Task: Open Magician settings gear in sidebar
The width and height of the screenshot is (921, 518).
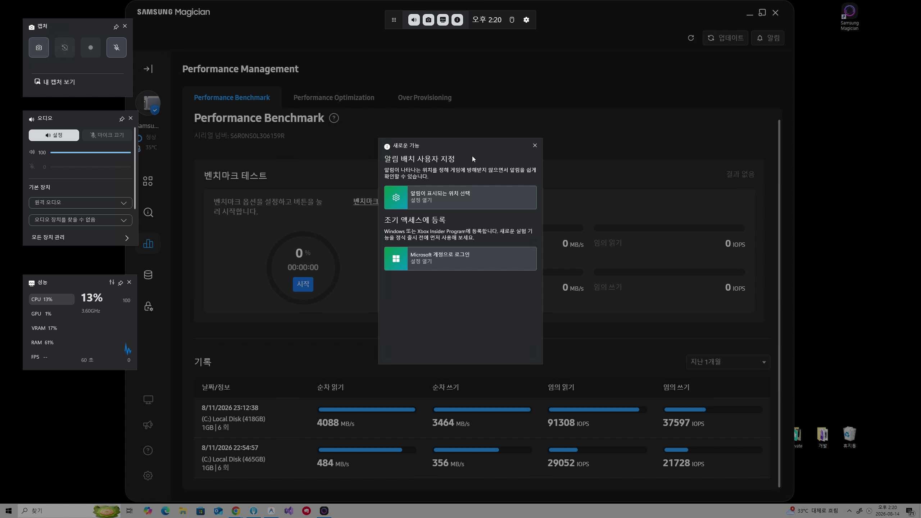Action: pyautogui.click(x=148, y=476)
